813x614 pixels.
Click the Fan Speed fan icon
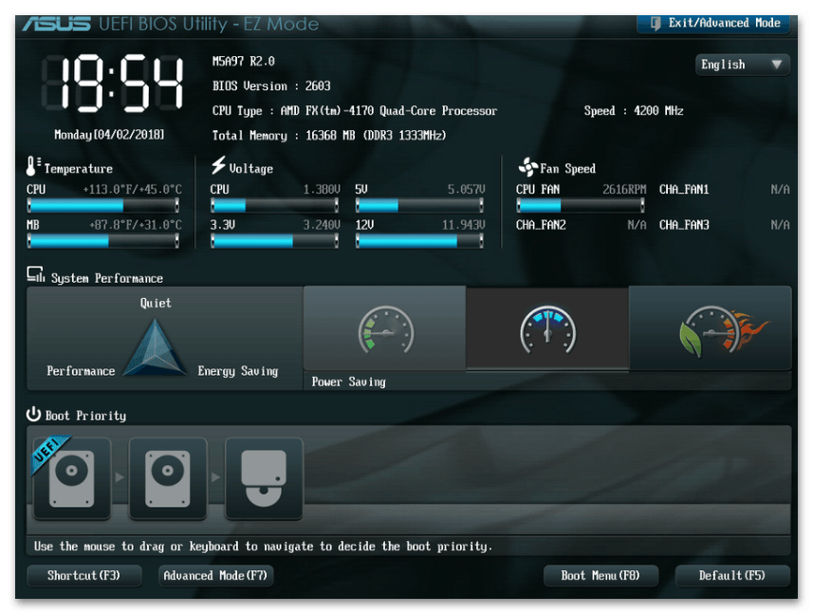(x=527, y=168)
